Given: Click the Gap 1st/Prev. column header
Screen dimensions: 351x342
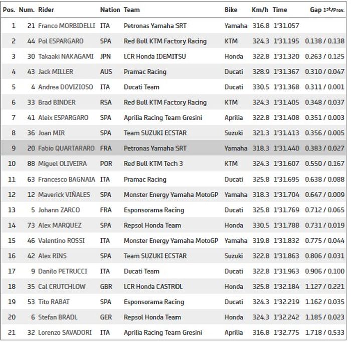Looking at the screenshot, I should pos(327,10).
